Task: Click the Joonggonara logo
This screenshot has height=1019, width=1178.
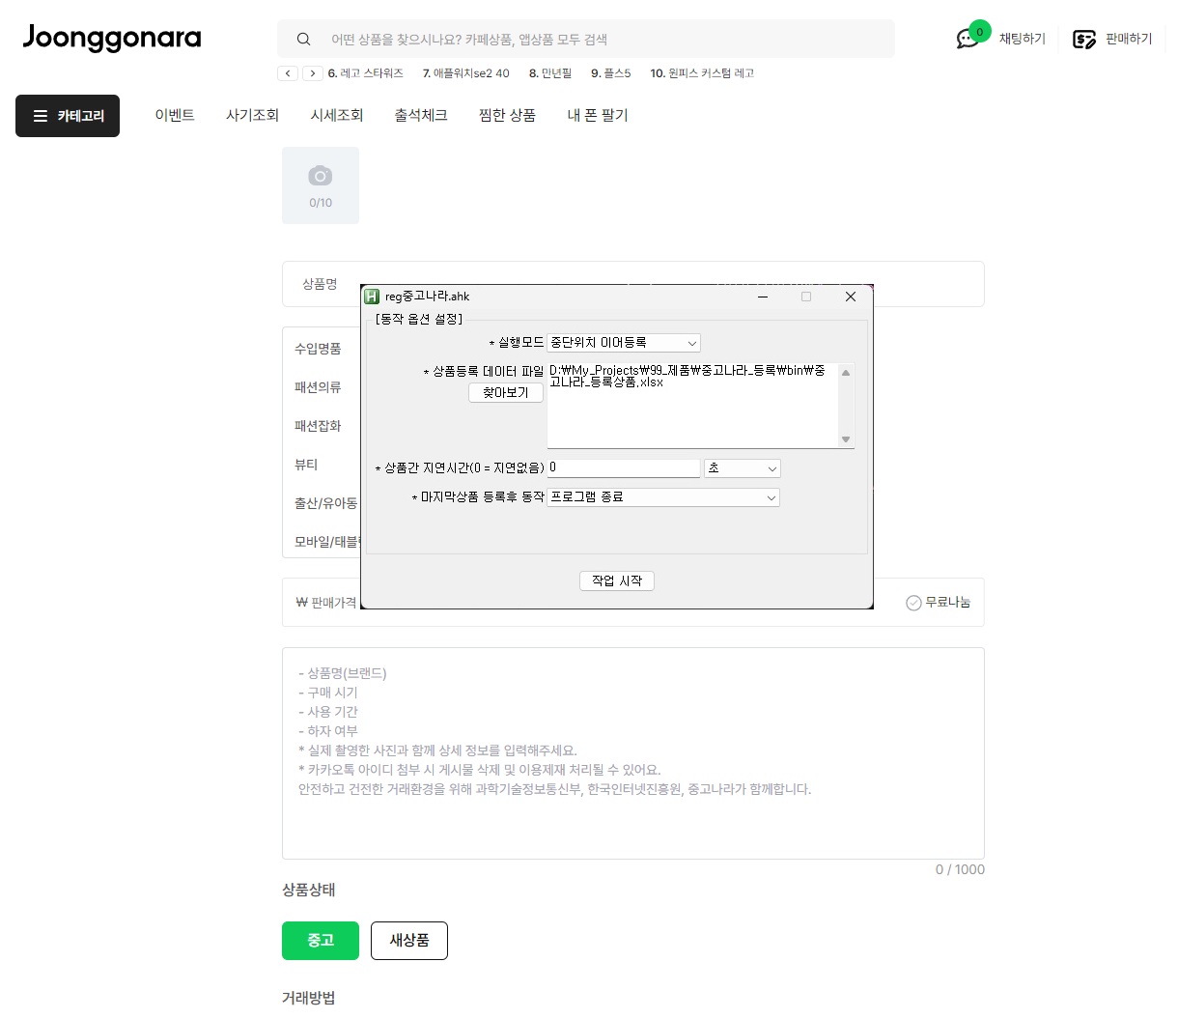Action: point(112,39)
